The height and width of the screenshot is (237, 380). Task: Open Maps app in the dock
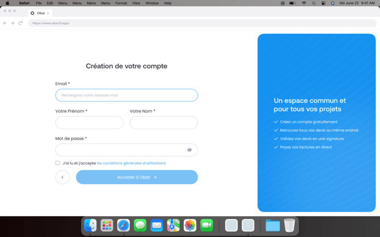tap(174, 225)
